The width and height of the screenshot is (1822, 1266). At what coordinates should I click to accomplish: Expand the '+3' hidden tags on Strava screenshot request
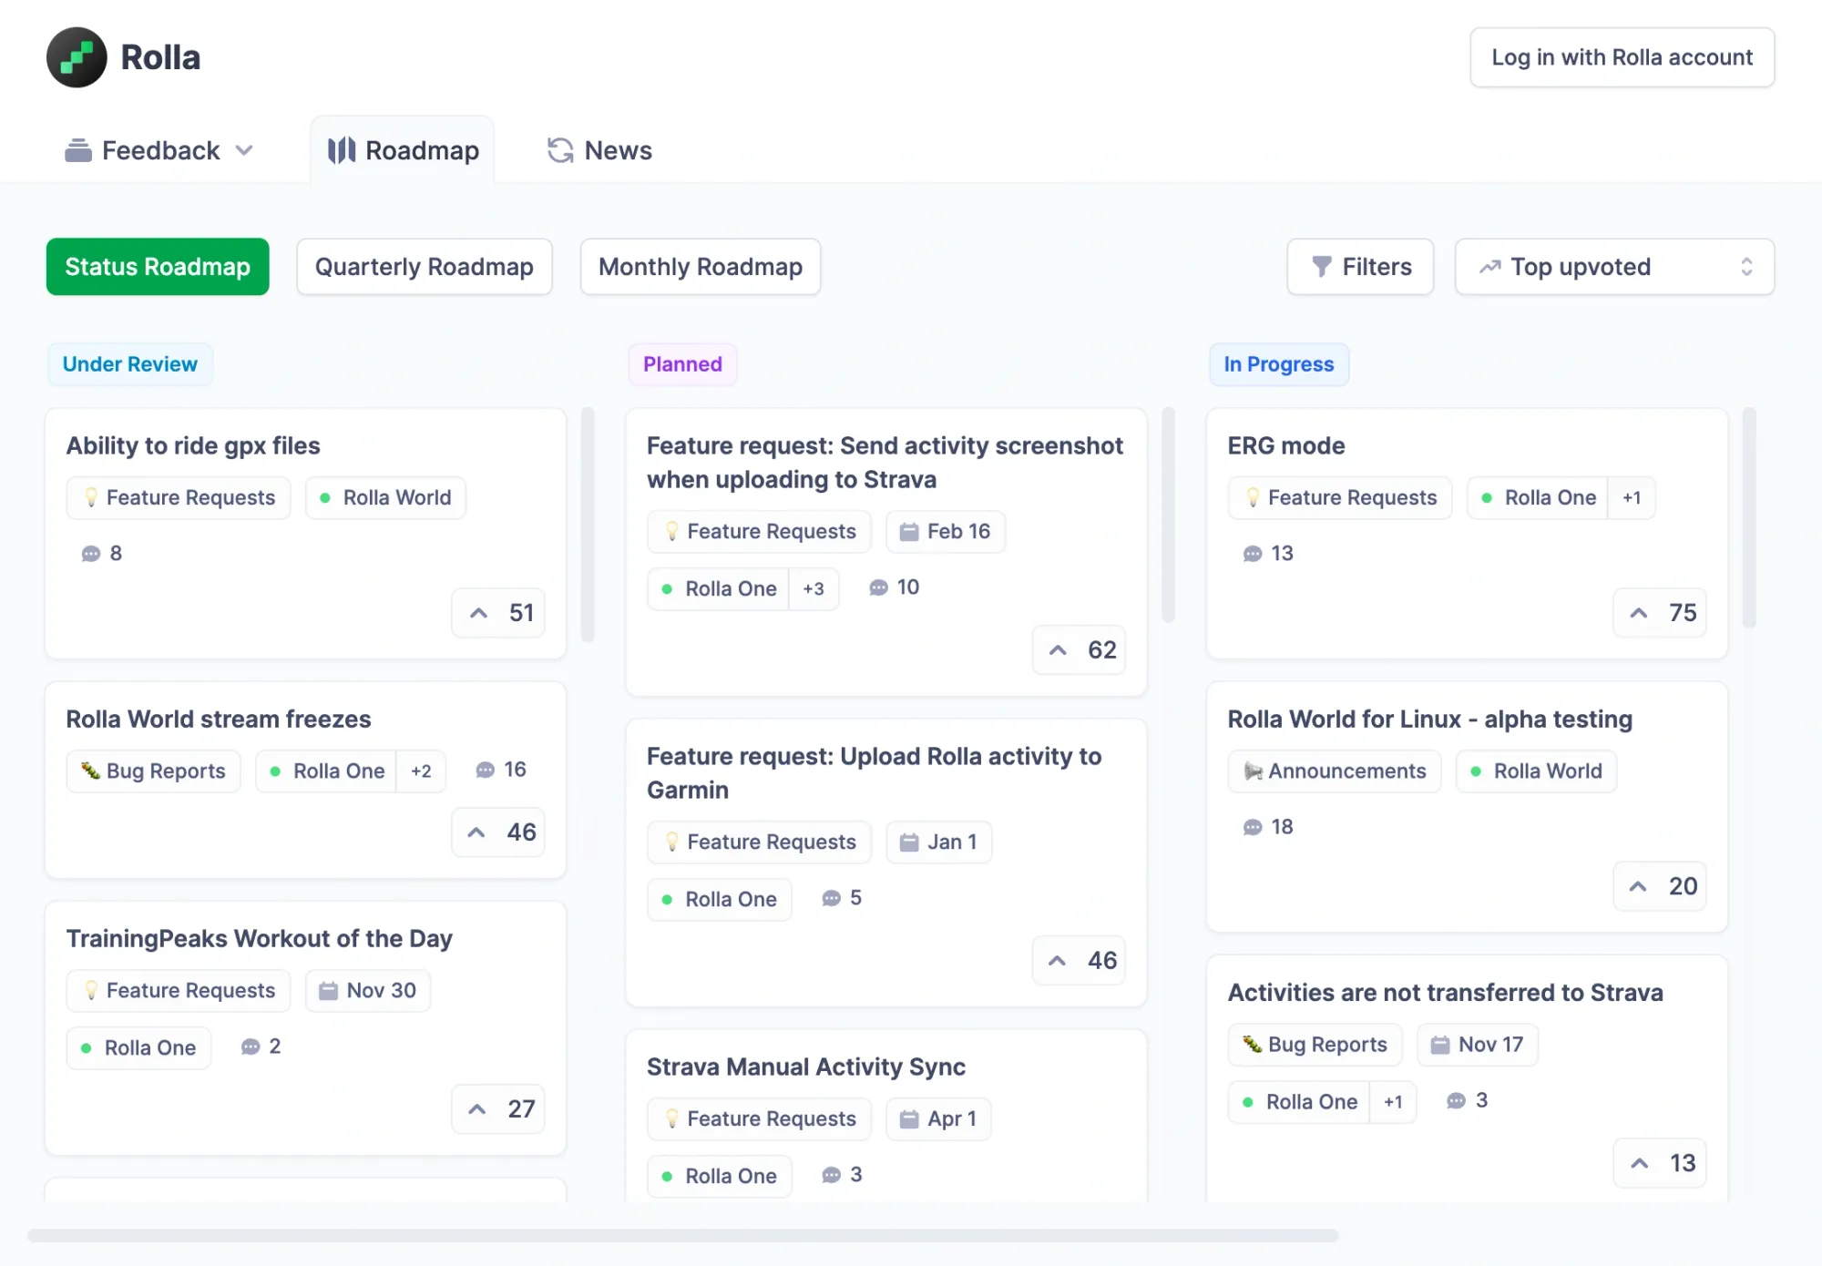814,588
